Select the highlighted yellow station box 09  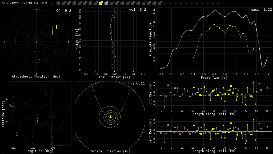click(101, 3)
